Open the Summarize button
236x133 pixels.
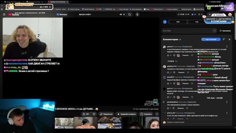(x=225, y=31)
